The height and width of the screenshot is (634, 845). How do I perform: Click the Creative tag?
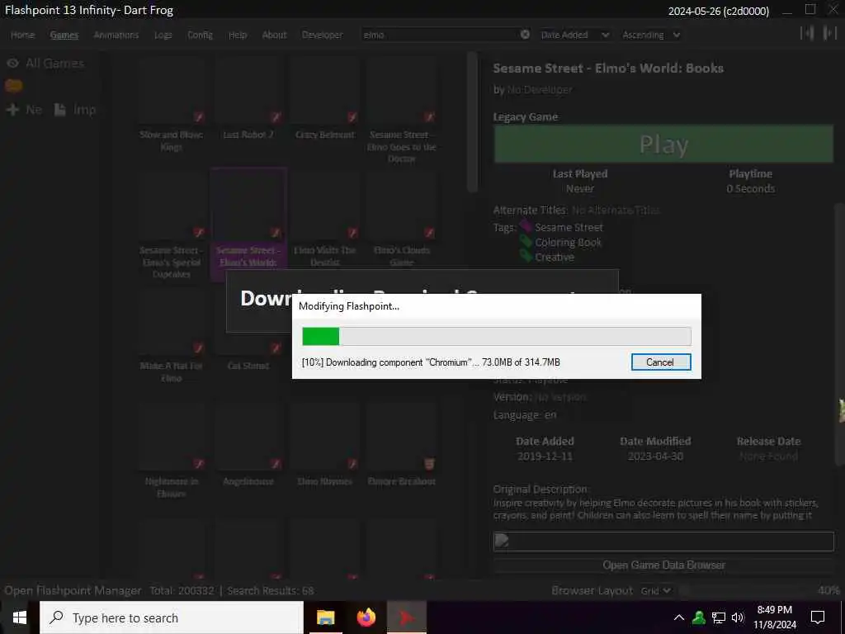coord(555,258)
